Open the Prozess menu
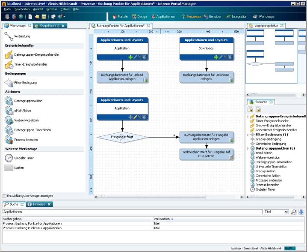The image size is (307, 252). 51,9
